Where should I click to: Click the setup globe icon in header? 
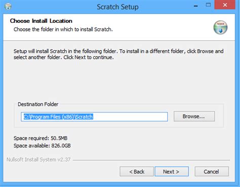220,27
